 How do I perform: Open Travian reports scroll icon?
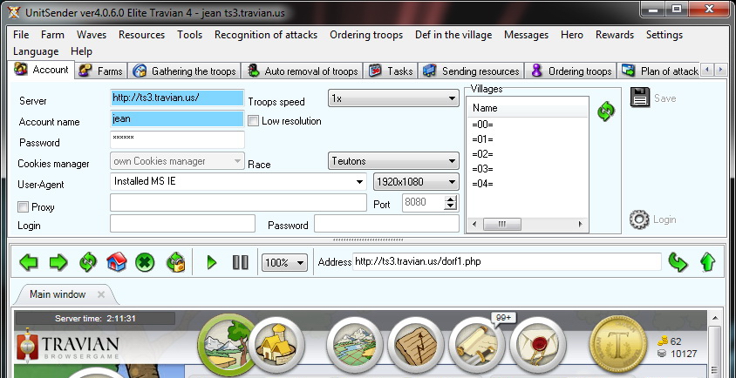click(x=476, y=345)
